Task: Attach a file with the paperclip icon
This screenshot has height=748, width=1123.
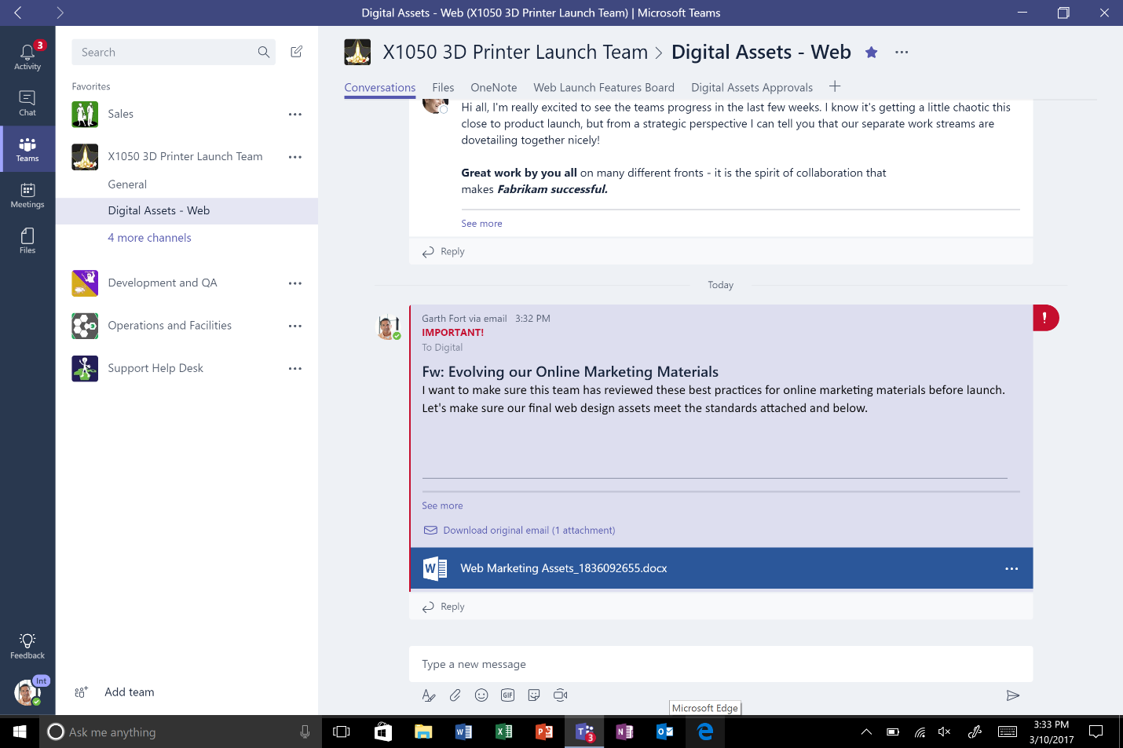Action: click(x=455, y=695)
